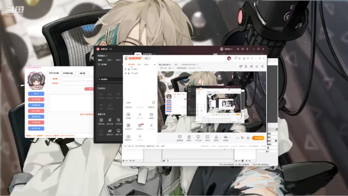
Task: Toggle lock on first layer row
Action: click(x=129, y=69)
